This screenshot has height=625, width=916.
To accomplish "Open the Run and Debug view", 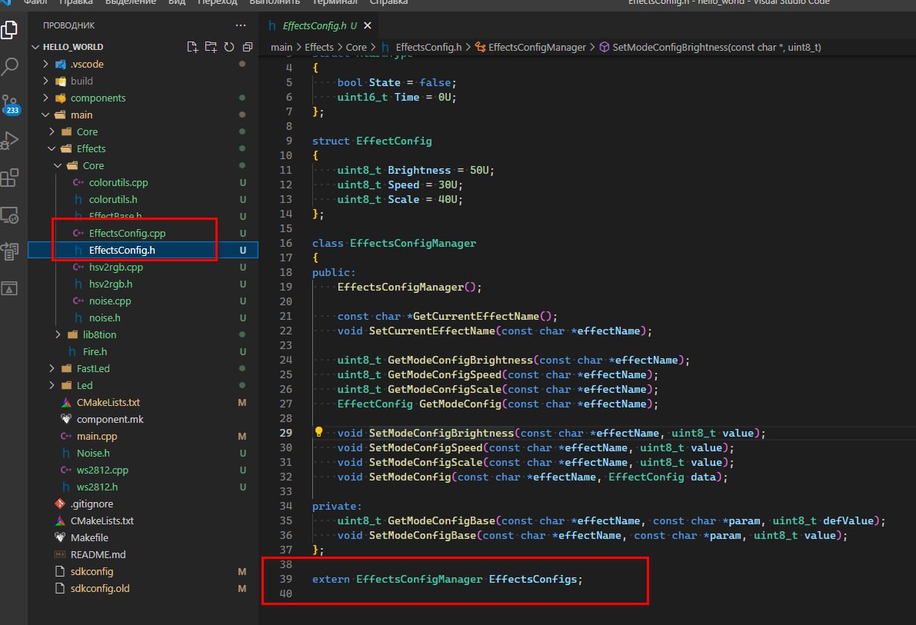I will (x=10, y=141).
